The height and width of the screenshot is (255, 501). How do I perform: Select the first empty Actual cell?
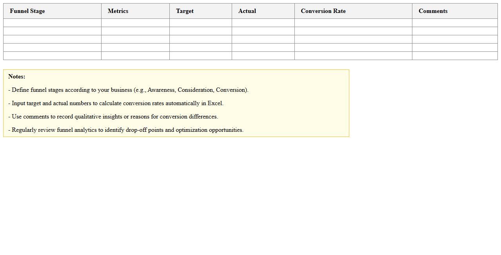click(263, 23)
